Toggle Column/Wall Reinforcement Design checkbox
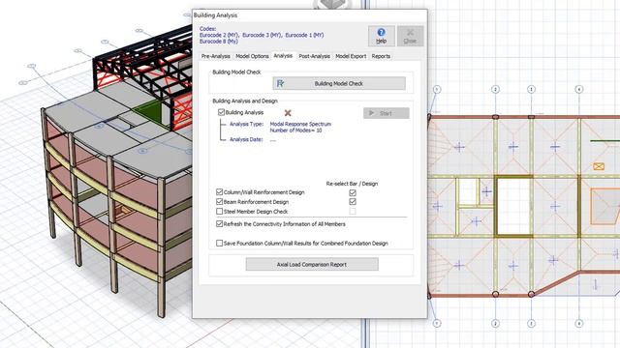Image resolution: width=620 pixels, height=348 pixels. coord(220,191)
